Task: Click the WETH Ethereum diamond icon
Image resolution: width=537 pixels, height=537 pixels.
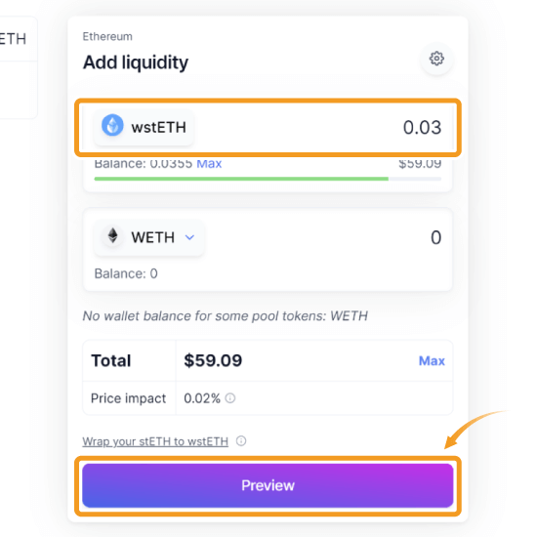Action: coord(112,236)
